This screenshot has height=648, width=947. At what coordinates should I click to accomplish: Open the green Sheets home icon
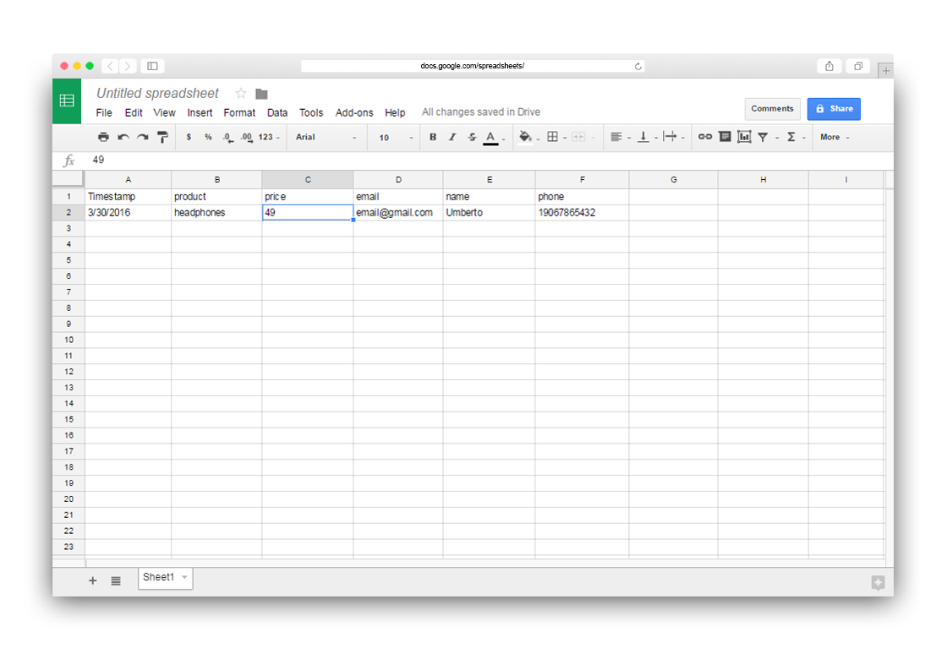67,101
